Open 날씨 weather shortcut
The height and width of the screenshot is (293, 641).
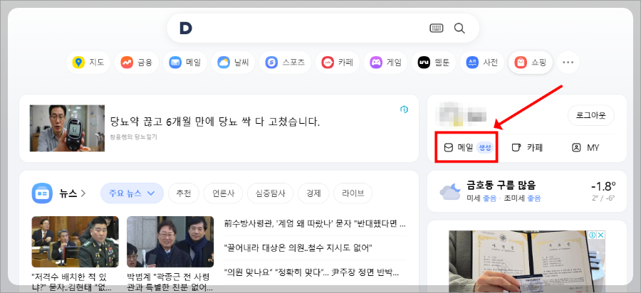point(233,63)
